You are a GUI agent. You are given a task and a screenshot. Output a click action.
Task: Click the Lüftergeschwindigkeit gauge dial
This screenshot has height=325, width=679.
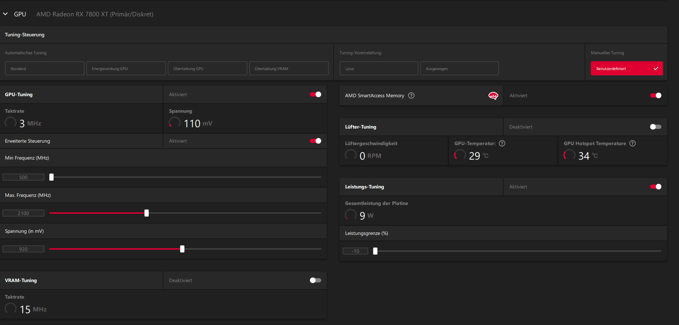click(x=351, y=155)
